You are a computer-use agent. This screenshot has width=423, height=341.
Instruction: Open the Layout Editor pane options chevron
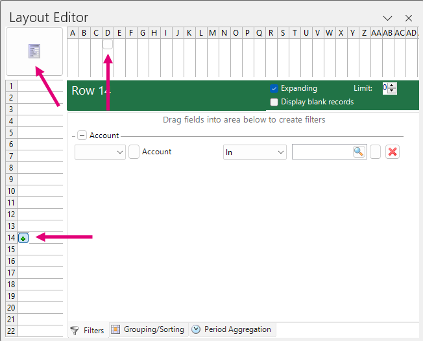tap(387, 18)
